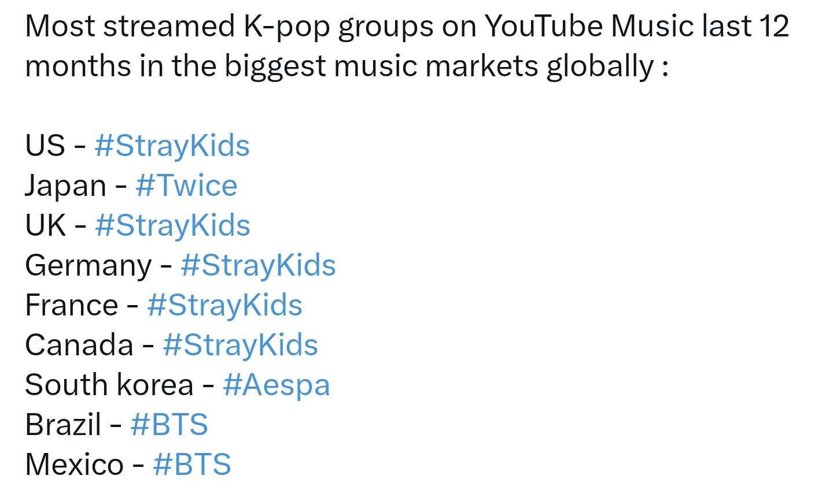The image size is (833, 494).
Task: Open the #StrayKids hashtag beside Germany
Action: pos(259,266)
